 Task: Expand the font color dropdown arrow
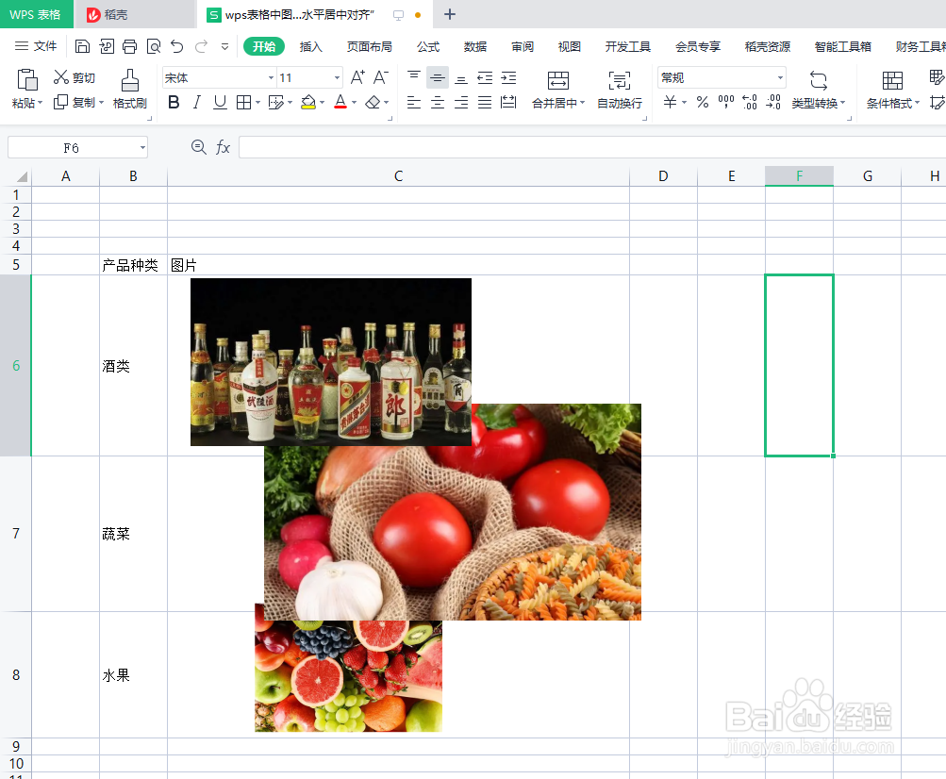[354, 103]
